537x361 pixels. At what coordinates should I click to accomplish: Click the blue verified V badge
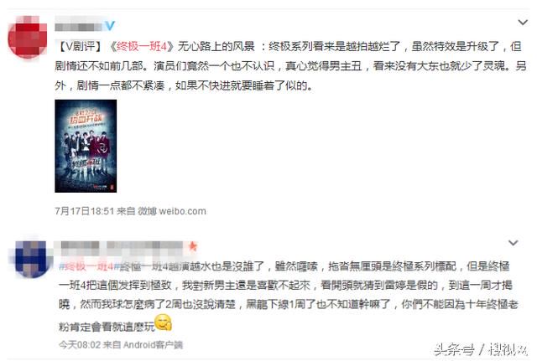(x=110, y=26)
